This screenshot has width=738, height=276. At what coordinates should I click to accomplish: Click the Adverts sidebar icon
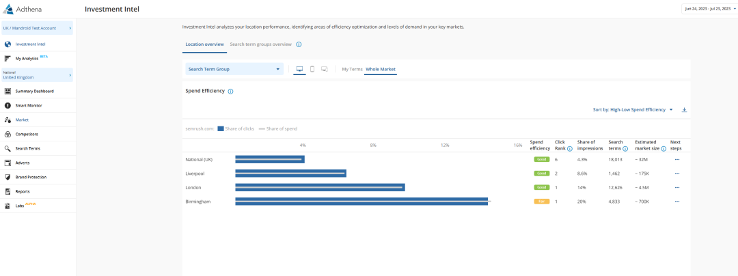pyautogui.click(x=8, y=163)
